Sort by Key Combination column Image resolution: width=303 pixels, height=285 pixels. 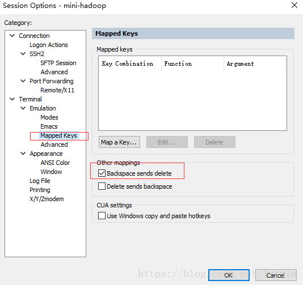click(x=130, y=63)
